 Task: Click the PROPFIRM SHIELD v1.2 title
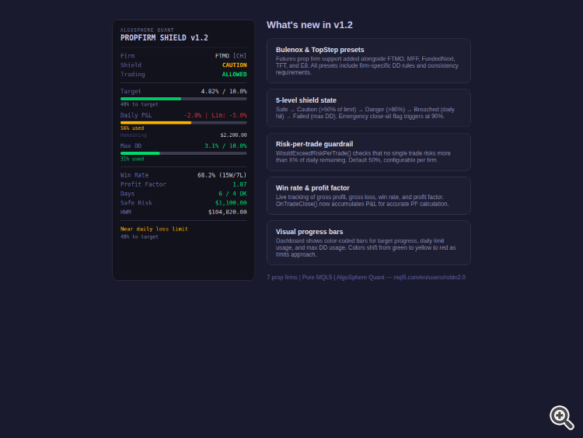tap(164, 37)
